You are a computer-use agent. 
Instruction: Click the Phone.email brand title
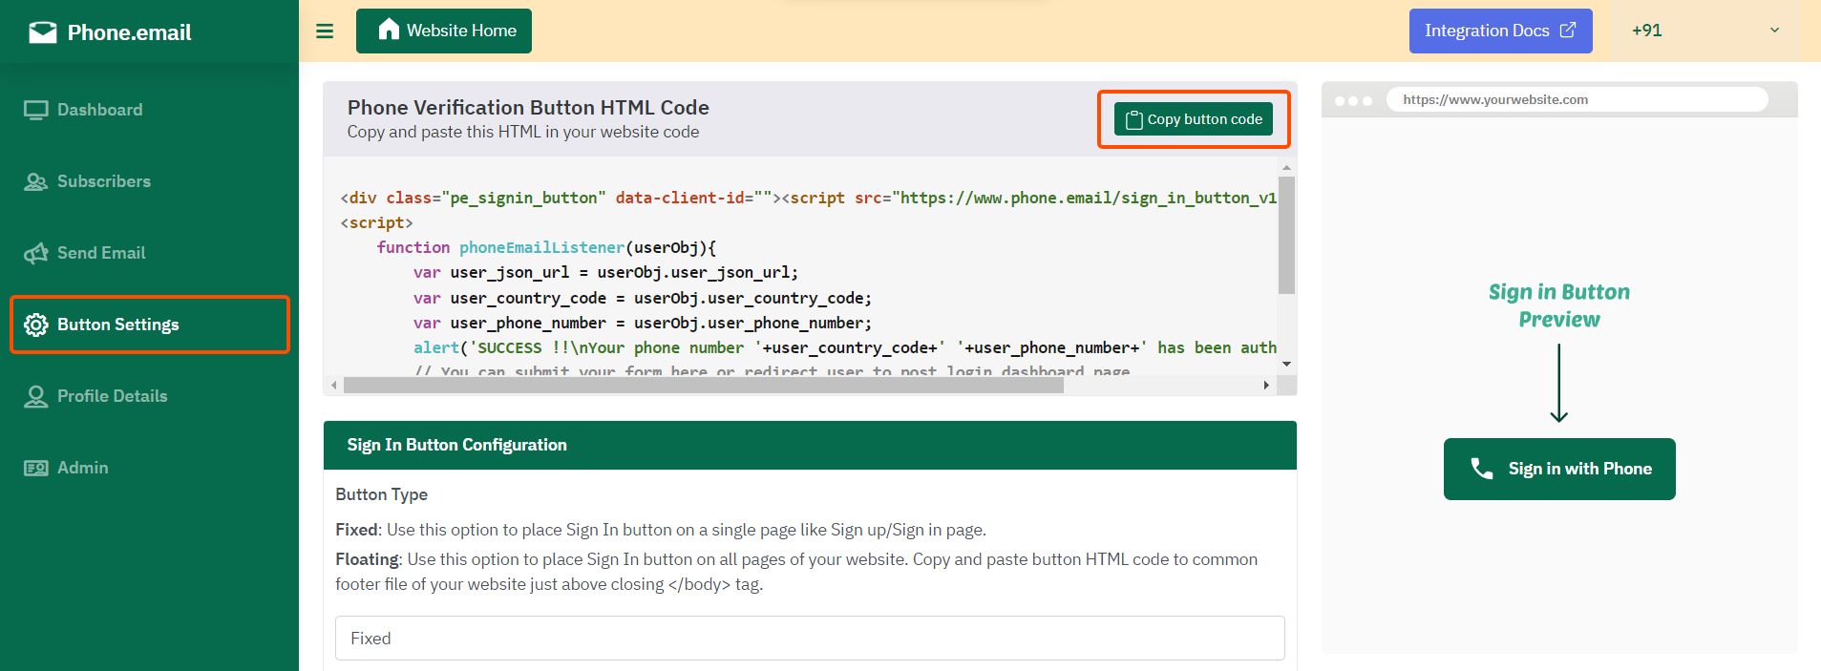[x=130, y=32]
